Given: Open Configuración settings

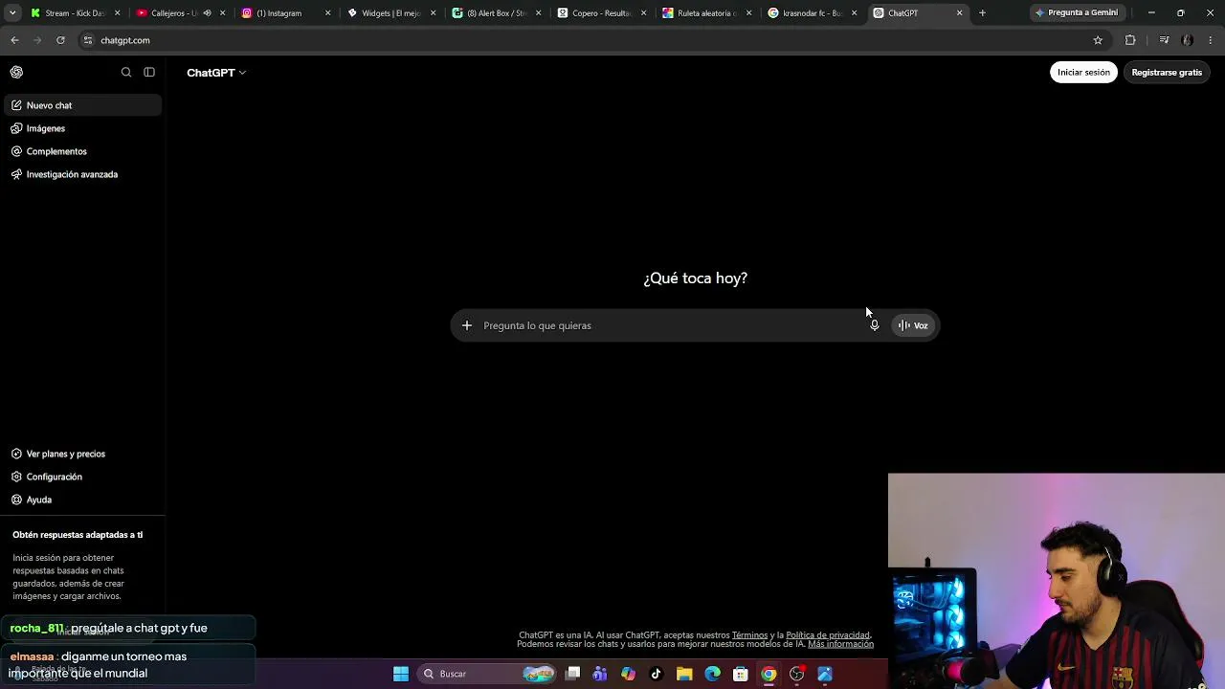Looking at the screenshot, I should pos(83,477).
